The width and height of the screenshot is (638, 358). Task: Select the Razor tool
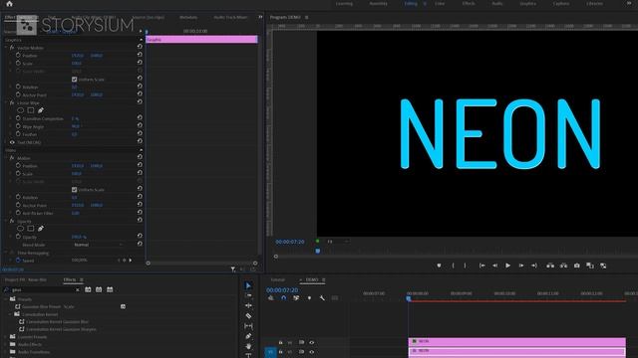tap(248, 316)
